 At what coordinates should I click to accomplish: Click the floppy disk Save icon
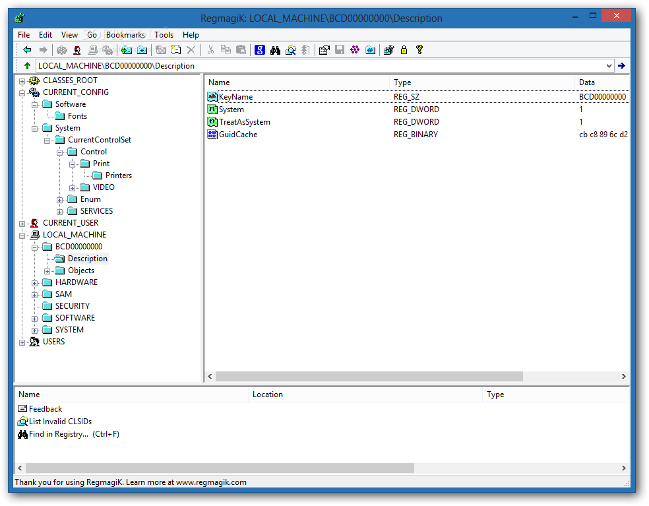(x=340, y=50)
